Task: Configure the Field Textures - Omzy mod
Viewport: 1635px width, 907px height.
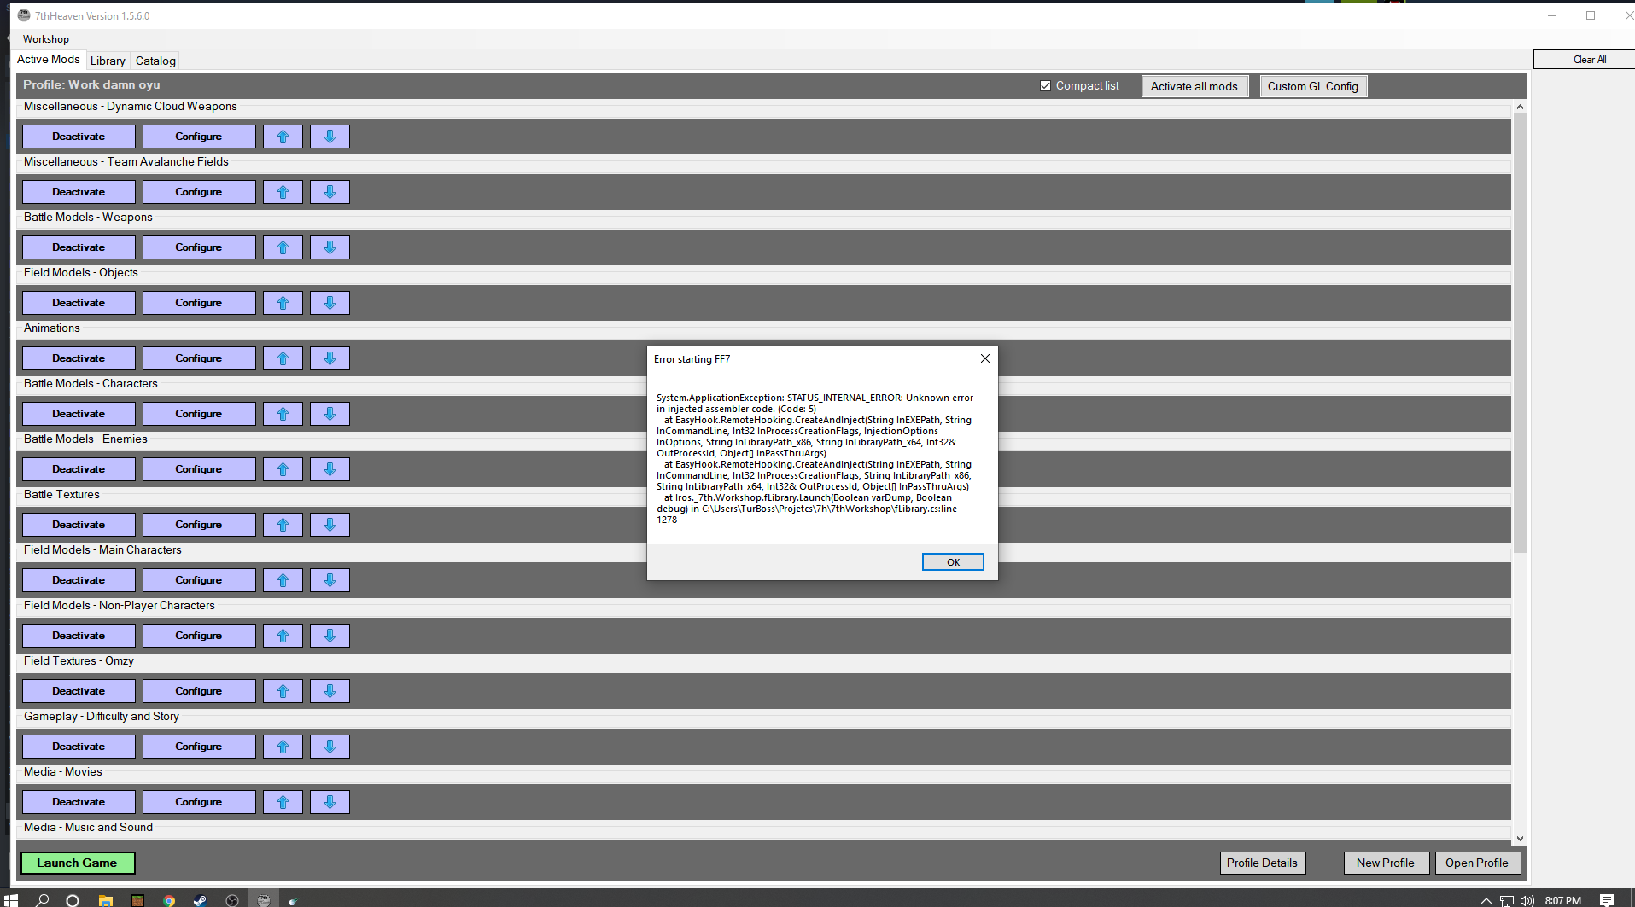Action: pos(199,691)
